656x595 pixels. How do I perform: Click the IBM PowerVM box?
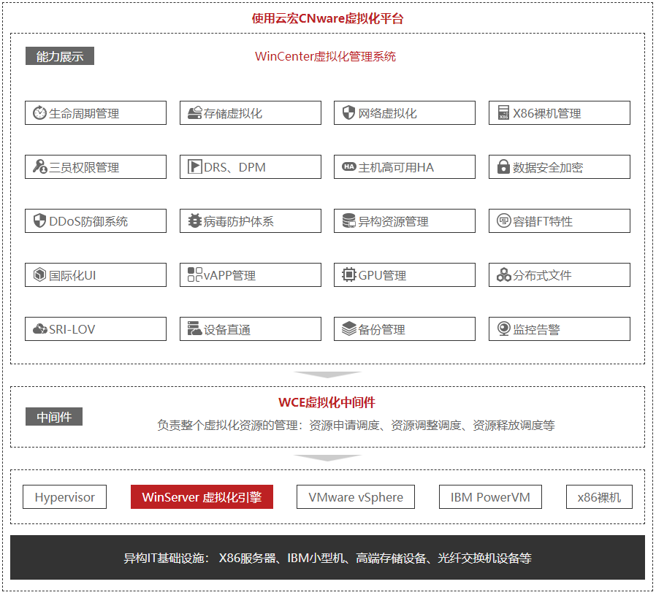[490, 496]
